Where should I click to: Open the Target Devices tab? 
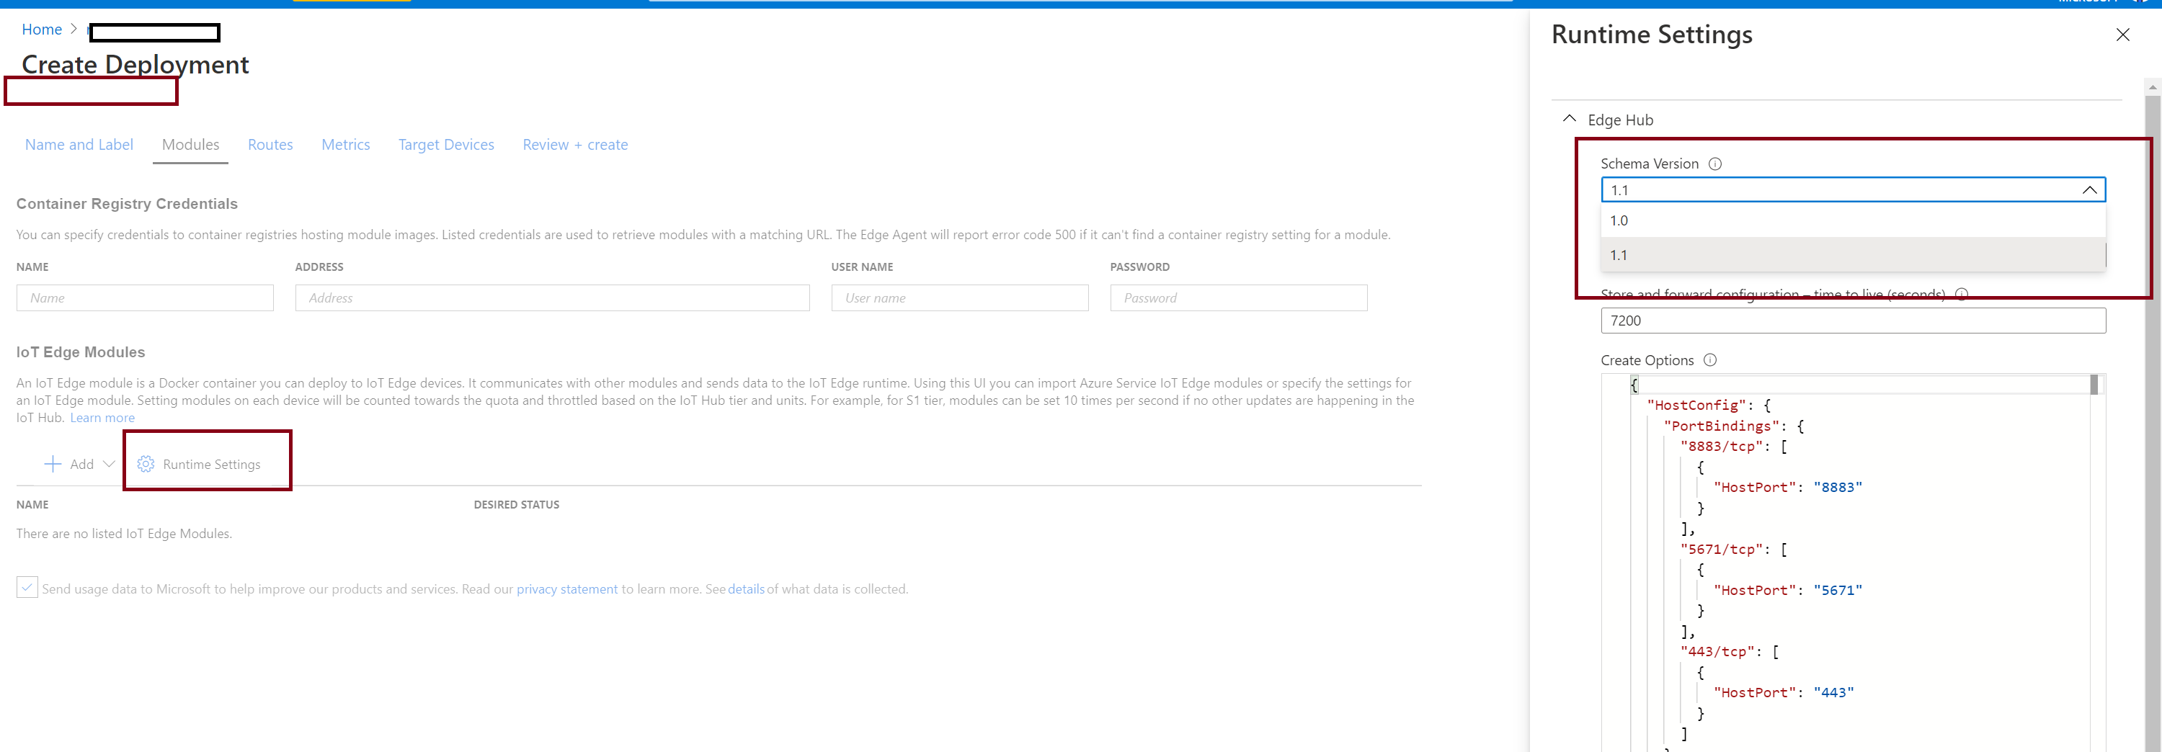coord(447,144)
